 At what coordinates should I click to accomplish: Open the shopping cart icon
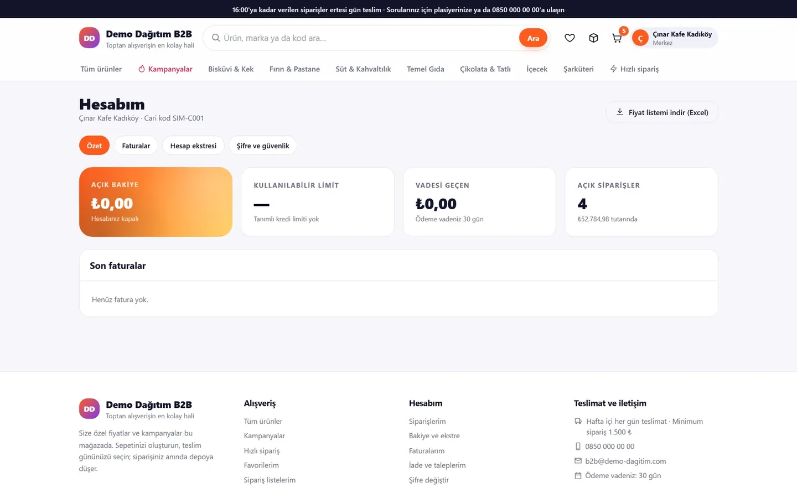click(617, 38)
